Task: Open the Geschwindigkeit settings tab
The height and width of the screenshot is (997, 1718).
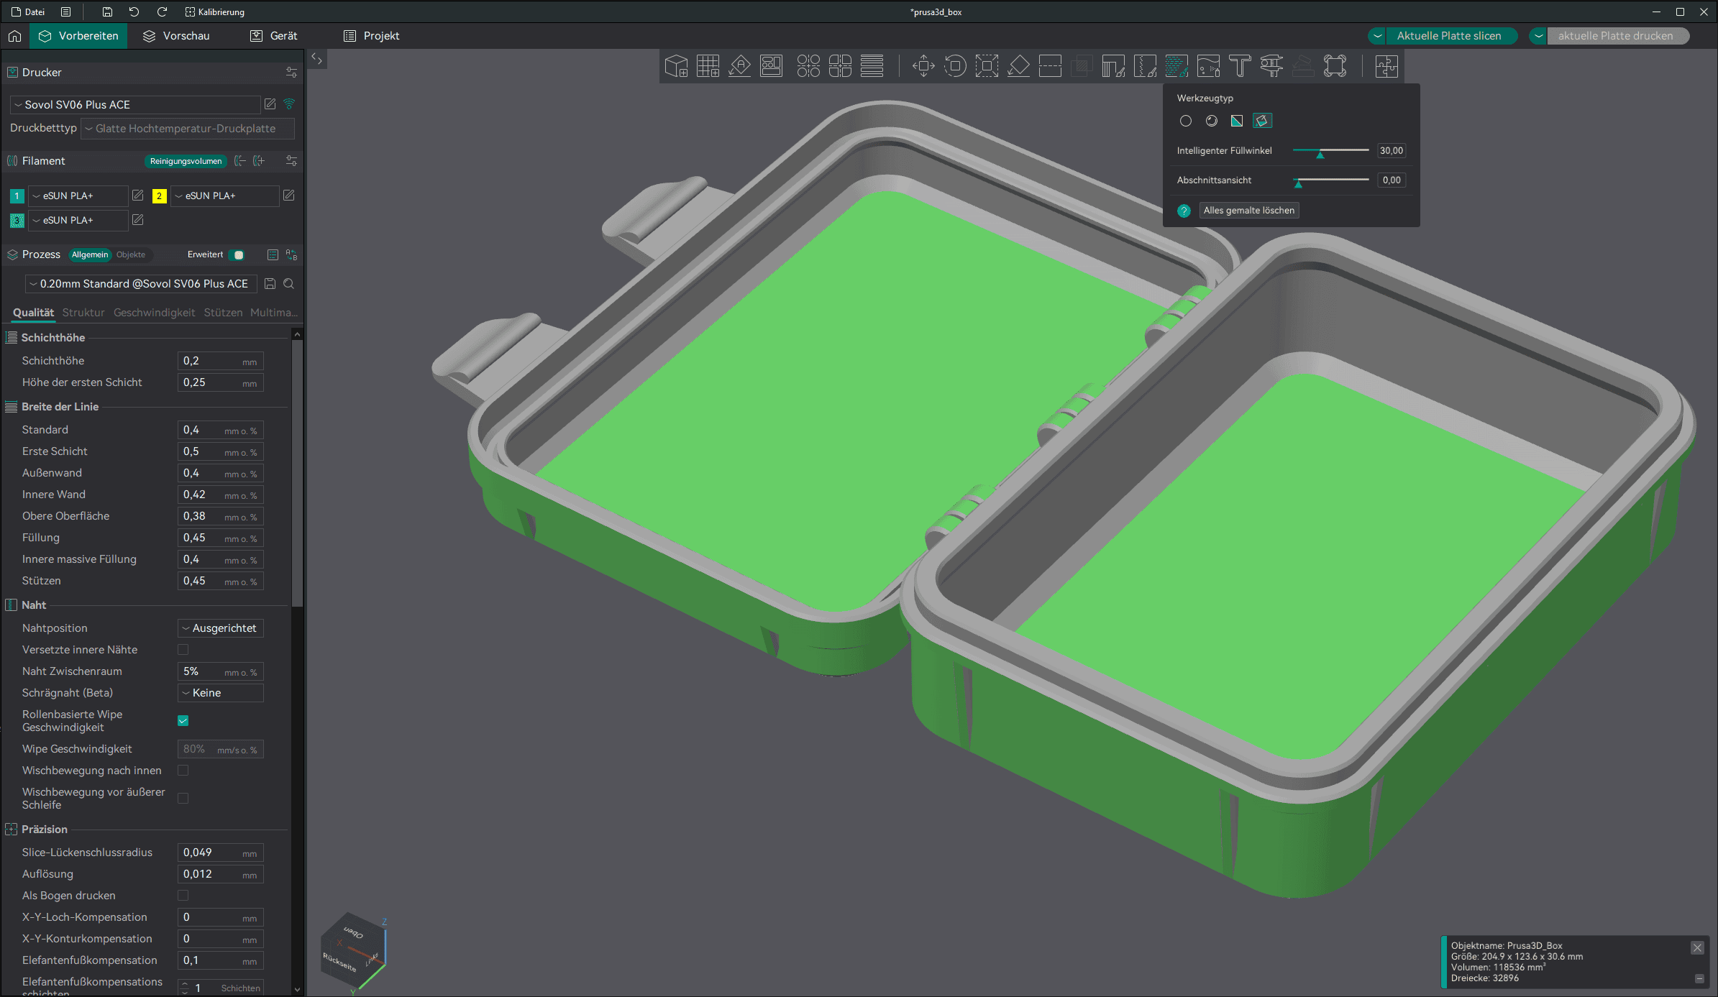Action: pos(154,313)
